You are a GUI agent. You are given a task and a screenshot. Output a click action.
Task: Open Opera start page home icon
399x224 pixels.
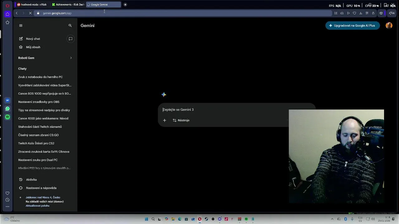(x=7, y=14)
